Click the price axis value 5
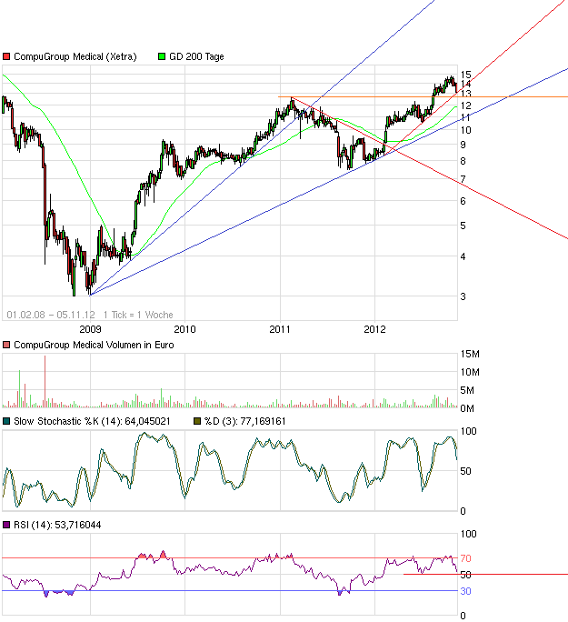The height and width of the screenshot is (622, 568). click(463, 226)
